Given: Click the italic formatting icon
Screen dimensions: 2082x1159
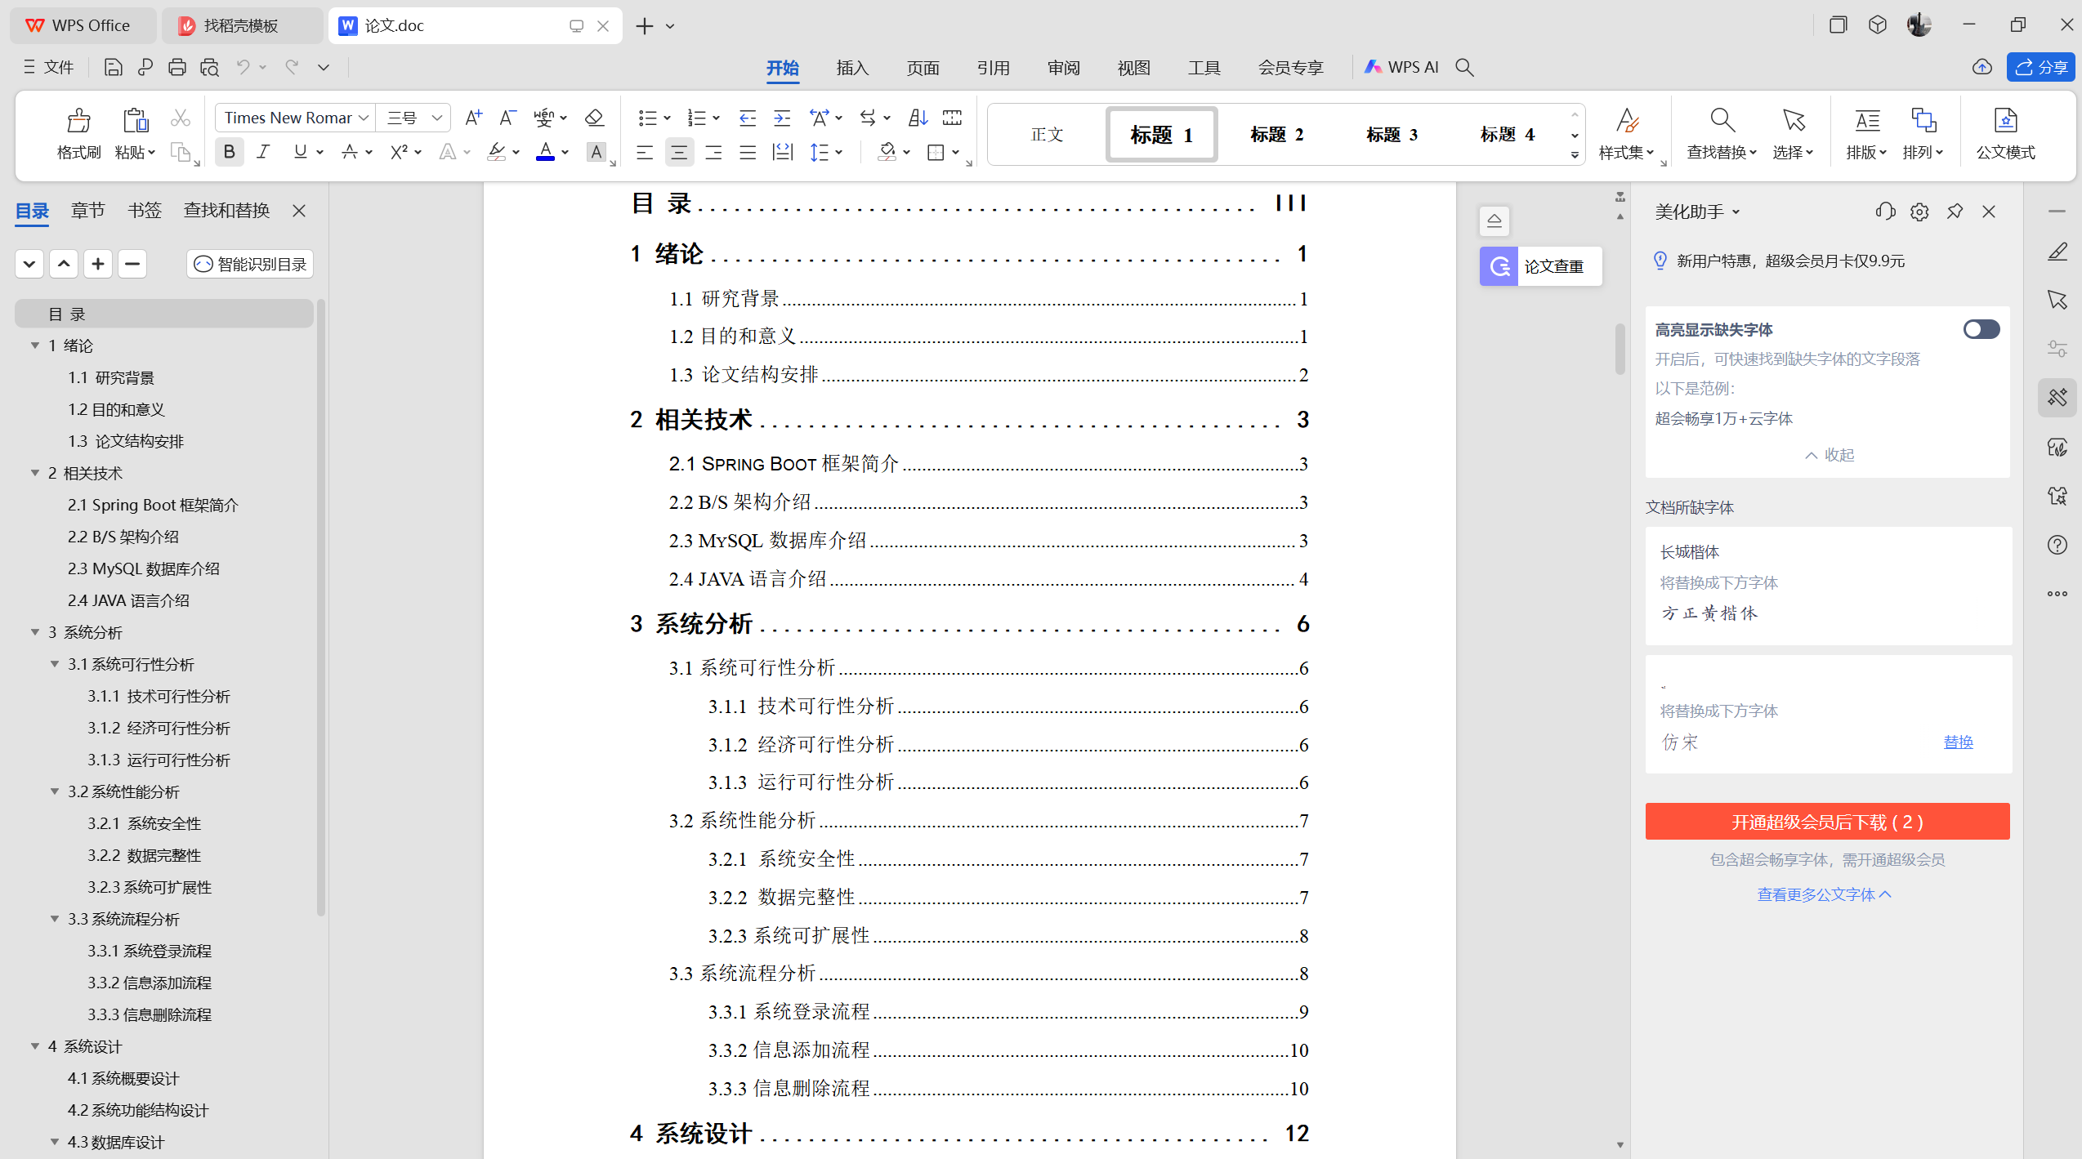Looking at the screenshot, I should 263,152.
